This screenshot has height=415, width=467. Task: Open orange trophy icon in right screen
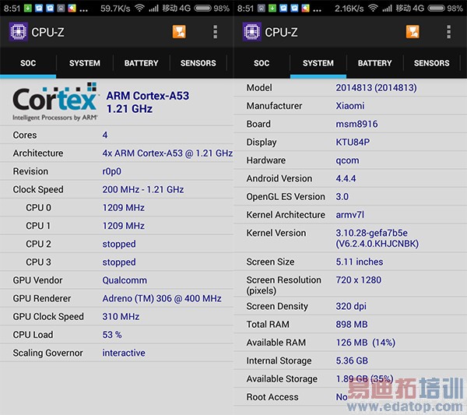click(413, 32)
